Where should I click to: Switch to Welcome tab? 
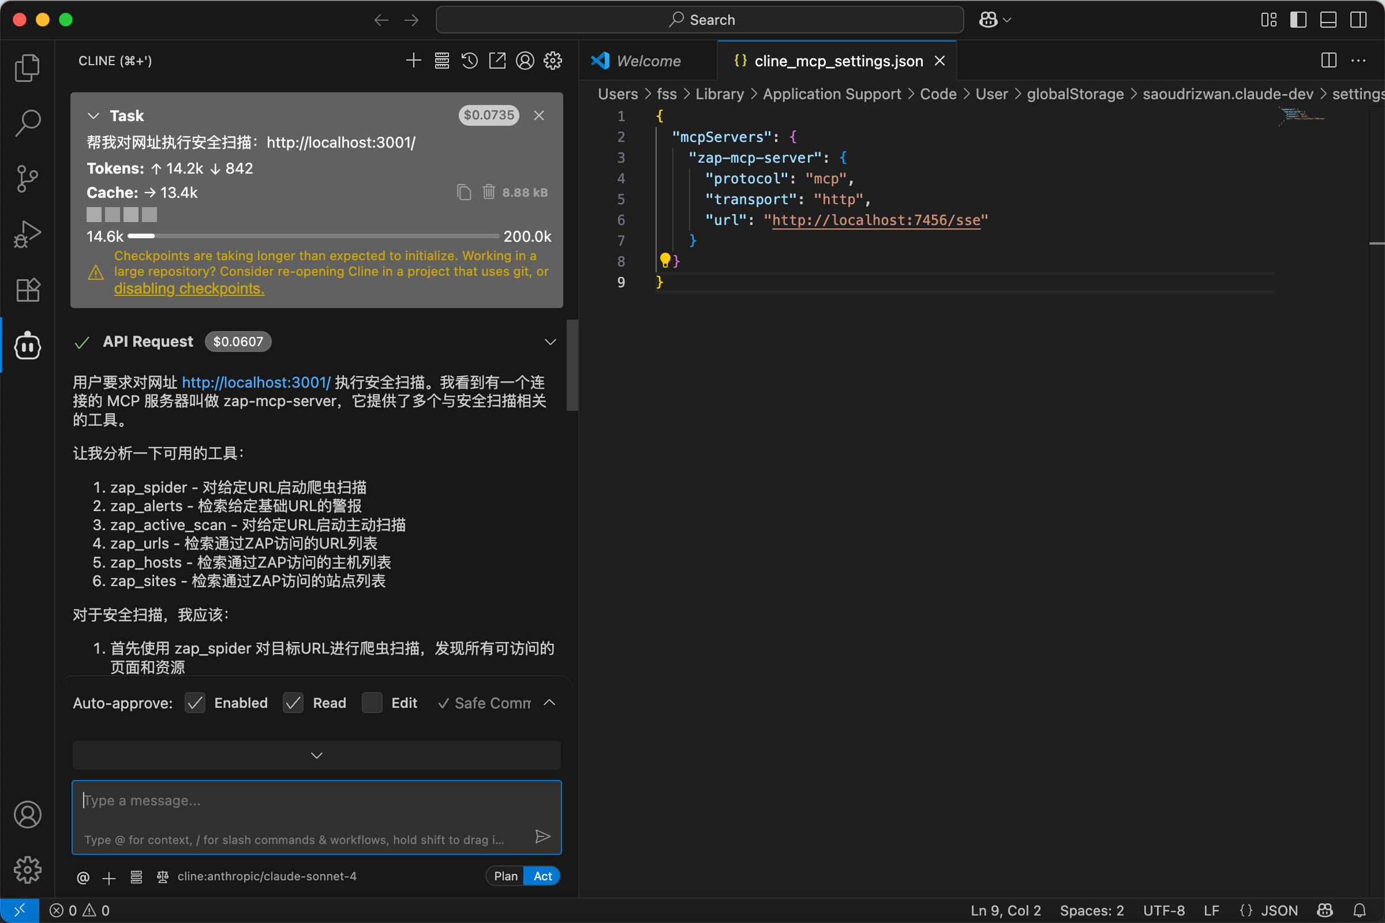[648, 61]
